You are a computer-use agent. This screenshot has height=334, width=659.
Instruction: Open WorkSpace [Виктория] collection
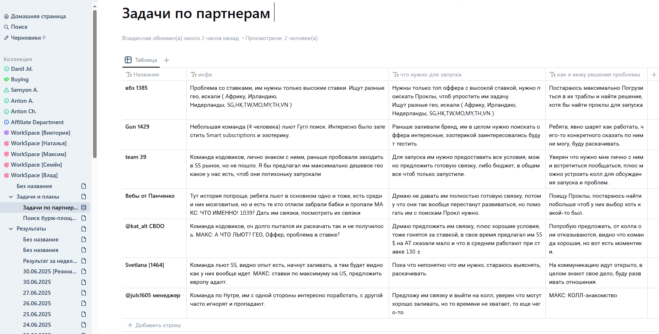pyautogui.click(x=40, y=133)
